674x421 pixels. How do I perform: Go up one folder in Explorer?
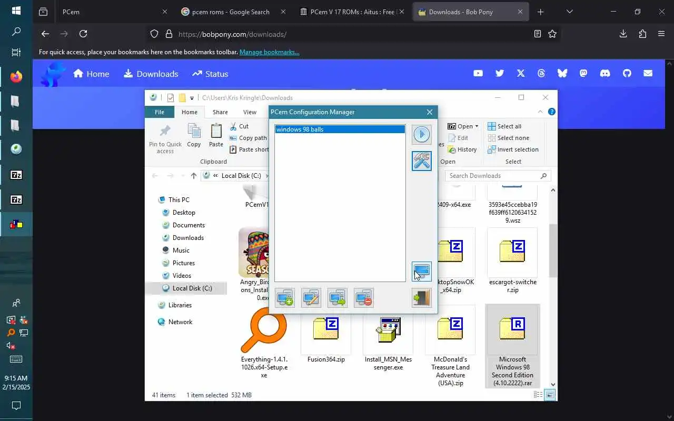tap(194, 176)
